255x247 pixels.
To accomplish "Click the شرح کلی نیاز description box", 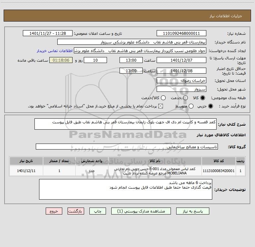I will [126, 124].
